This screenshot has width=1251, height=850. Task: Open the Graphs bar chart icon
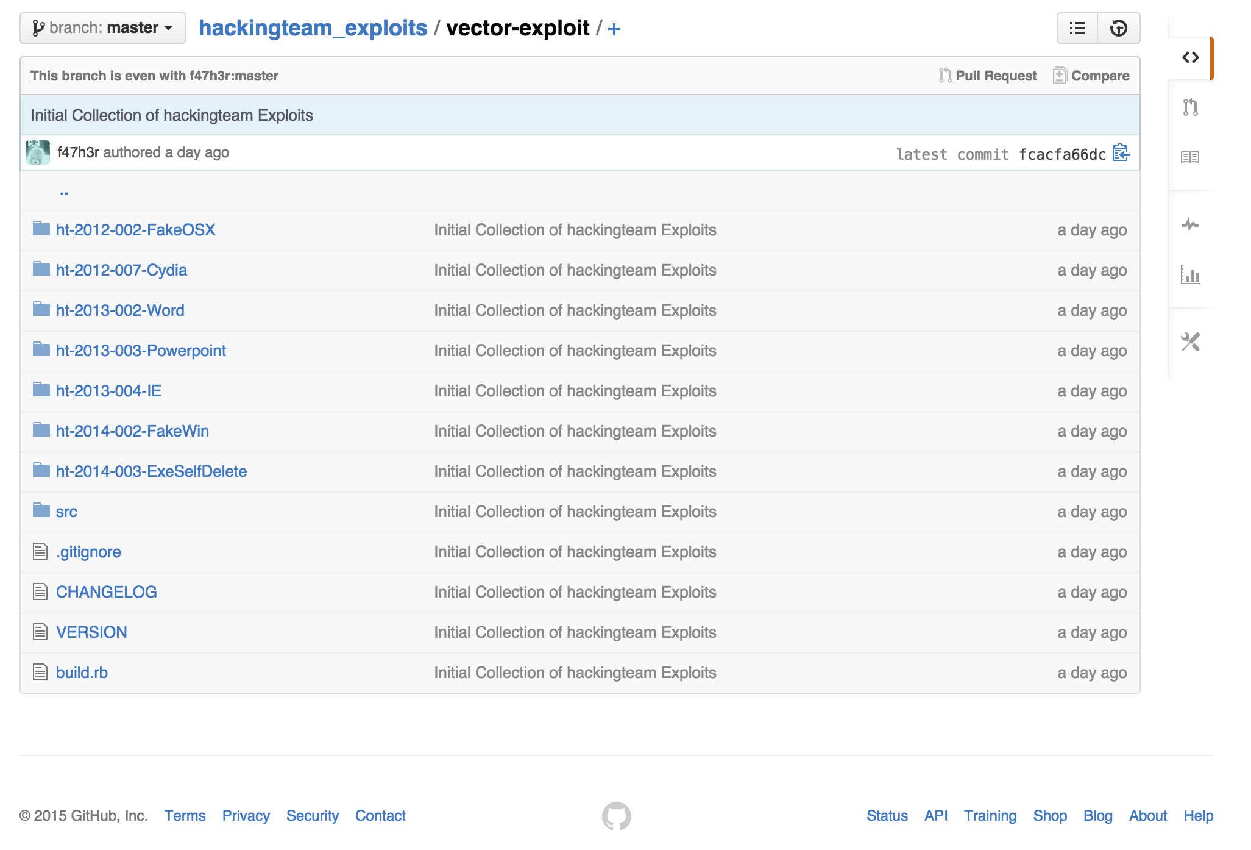tap(1190, 275)
